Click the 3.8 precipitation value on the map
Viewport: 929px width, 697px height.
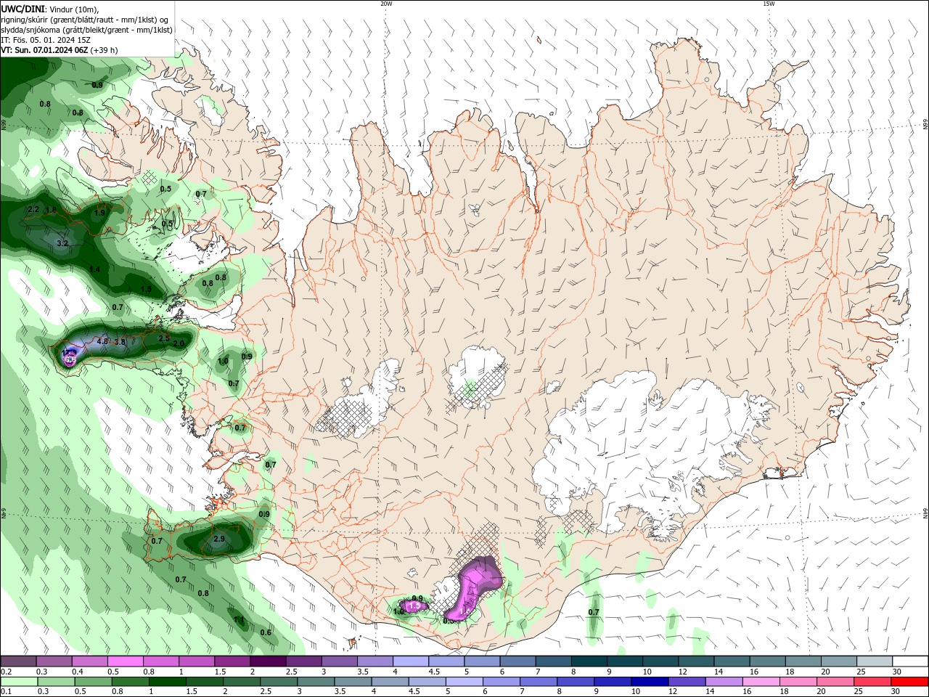pos(120,342)
